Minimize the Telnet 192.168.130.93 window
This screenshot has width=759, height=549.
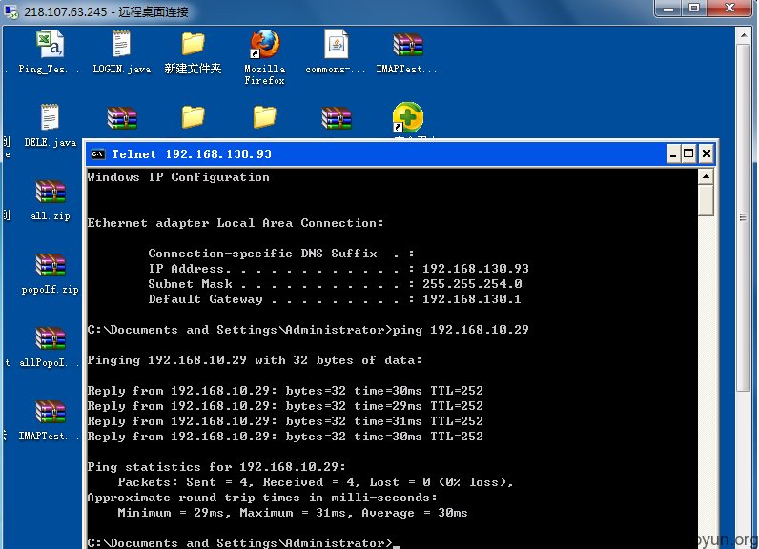tap(673, 154)
